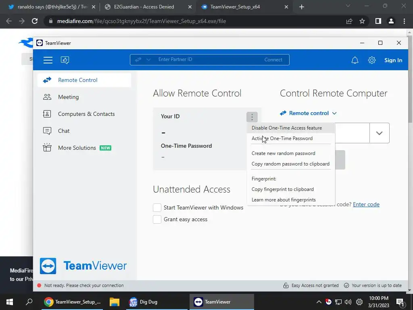The height and width of the screenshot is (310, 413).
Task: Share this page via Chrome share icon
Action: [x=349, y=21]
